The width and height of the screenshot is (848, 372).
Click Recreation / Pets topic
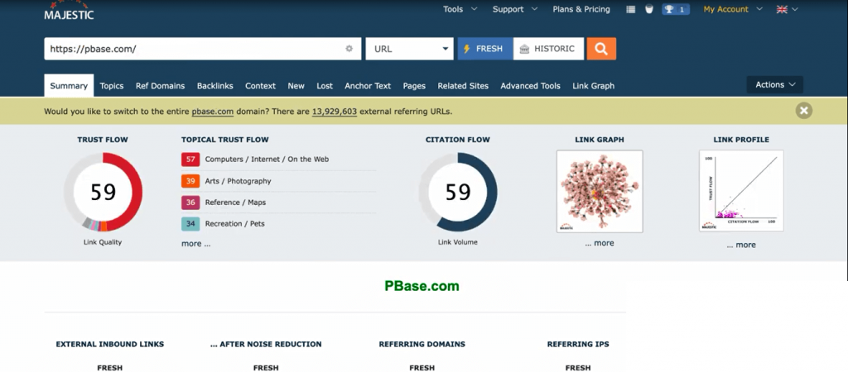click(x=234, y=223)
